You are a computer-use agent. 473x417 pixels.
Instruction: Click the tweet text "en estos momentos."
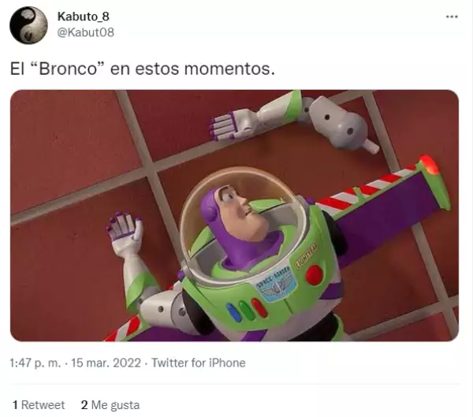(192, 69)
